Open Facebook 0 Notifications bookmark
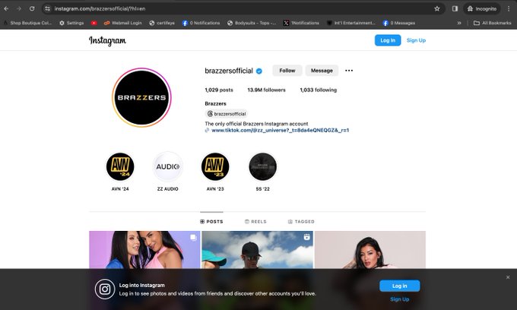The height and width of the screenshot is (310, 517). (201, 23)
